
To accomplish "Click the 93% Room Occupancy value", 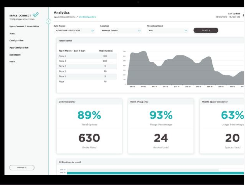I will (x=161, y=115).
